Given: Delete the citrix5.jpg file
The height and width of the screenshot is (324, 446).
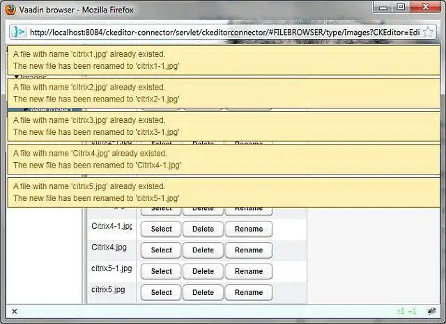Looking at the screenshot, I should [x=203, y=293].
